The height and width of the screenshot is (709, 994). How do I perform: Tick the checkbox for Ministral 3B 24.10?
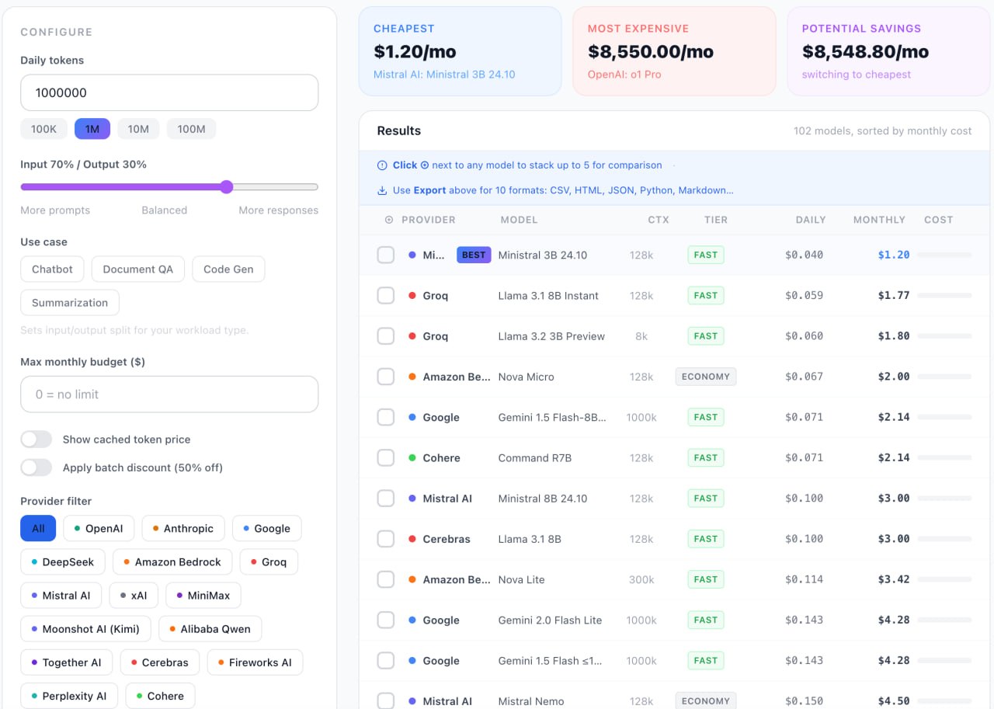click(x=386, y=255)
